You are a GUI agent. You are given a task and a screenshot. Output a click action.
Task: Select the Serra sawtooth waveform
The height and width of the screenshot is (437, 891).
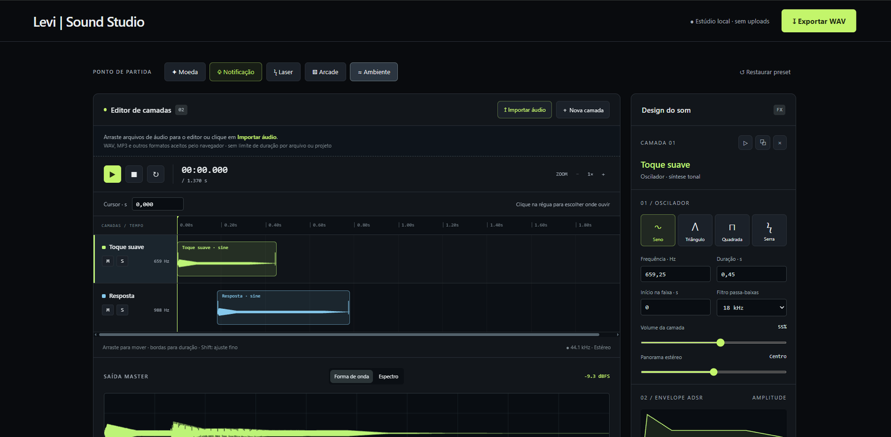point(769,230)
